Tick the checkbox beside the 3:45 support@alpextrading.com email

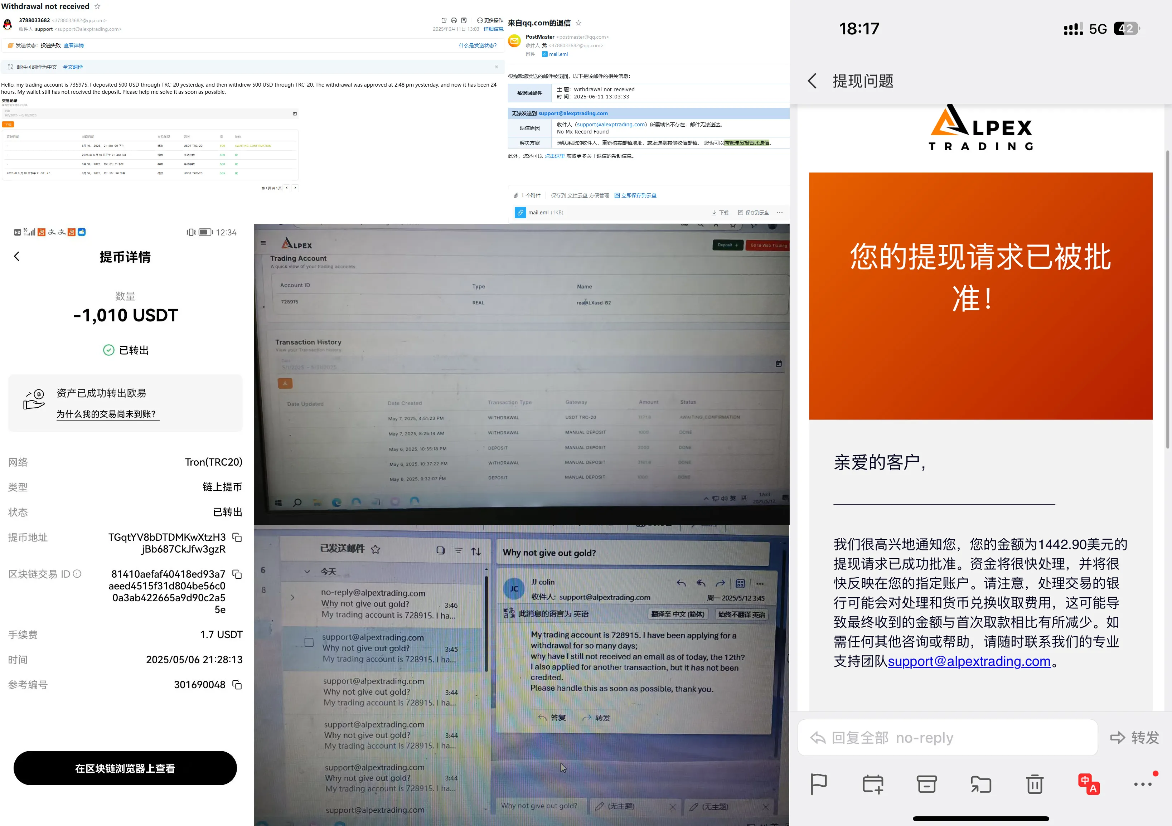coord(309,642)
